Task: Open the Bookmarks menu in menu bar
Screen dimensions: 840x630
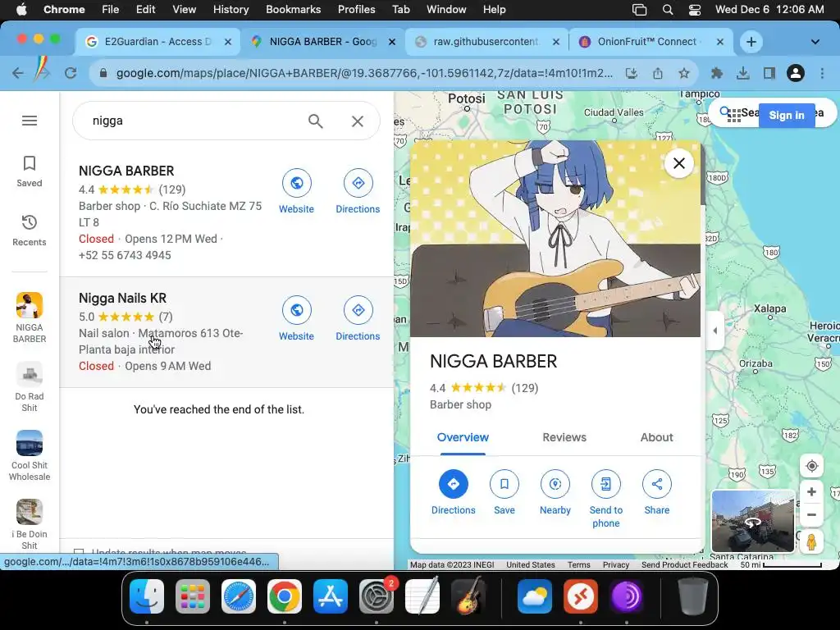Action: [x=293, y=10]
